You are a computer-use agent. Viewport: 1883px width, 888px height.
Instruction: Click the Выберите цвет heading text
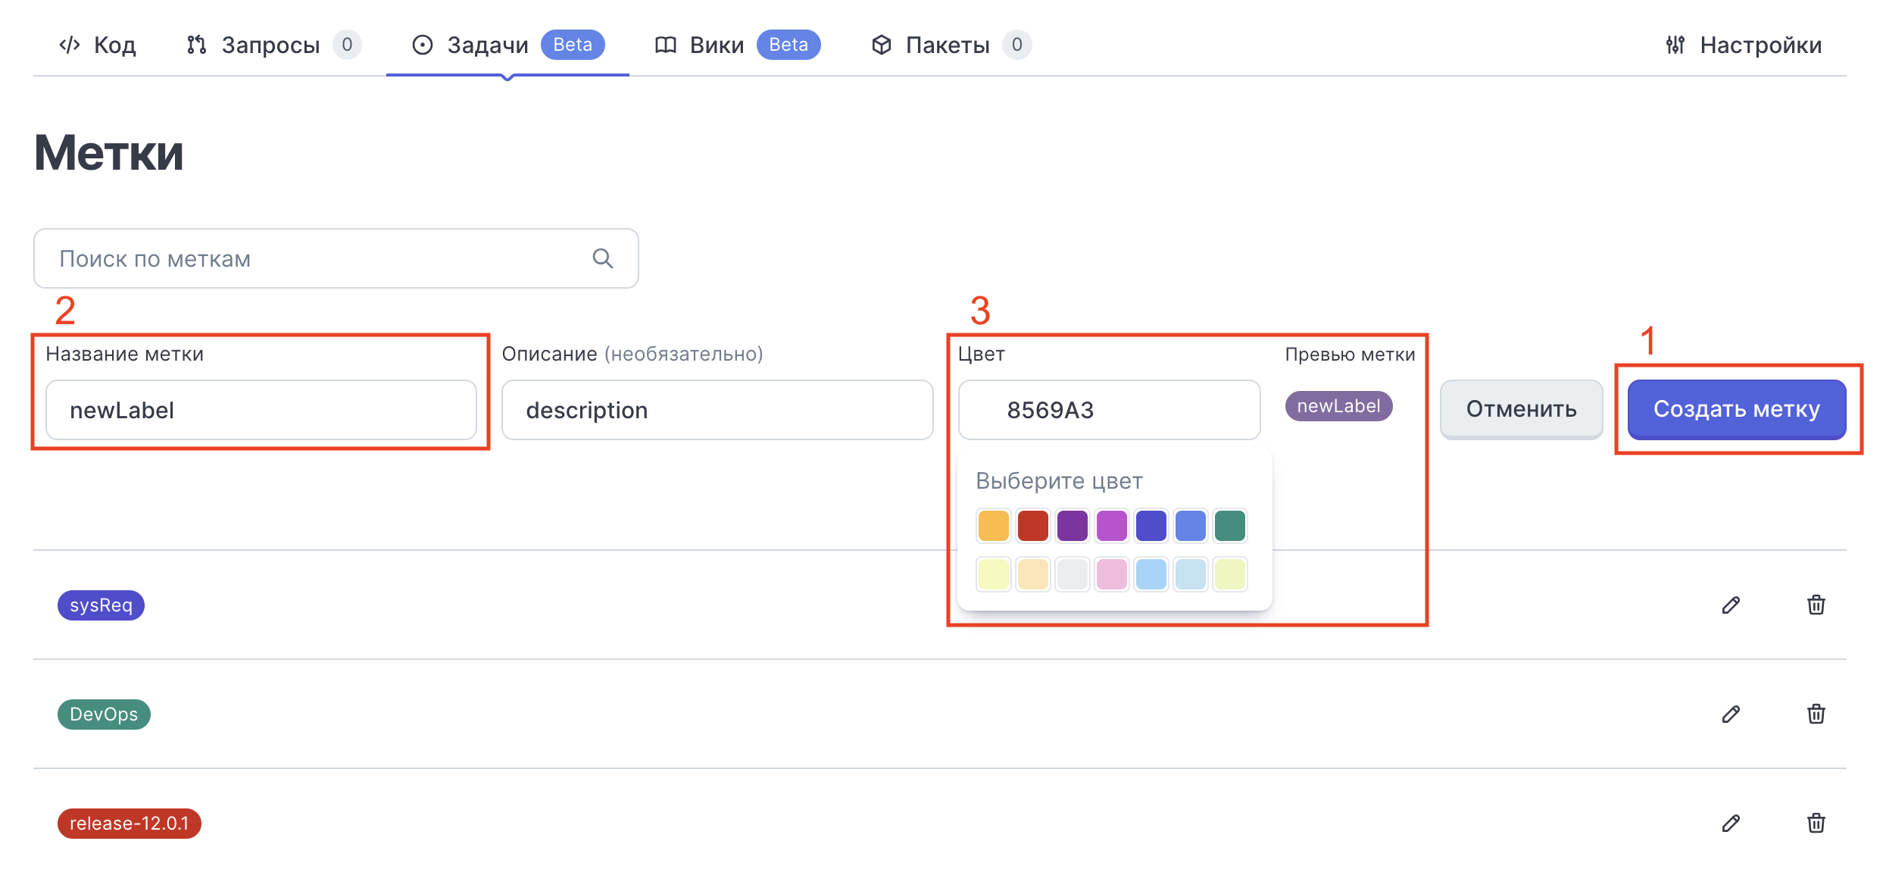coord(1059,481)
